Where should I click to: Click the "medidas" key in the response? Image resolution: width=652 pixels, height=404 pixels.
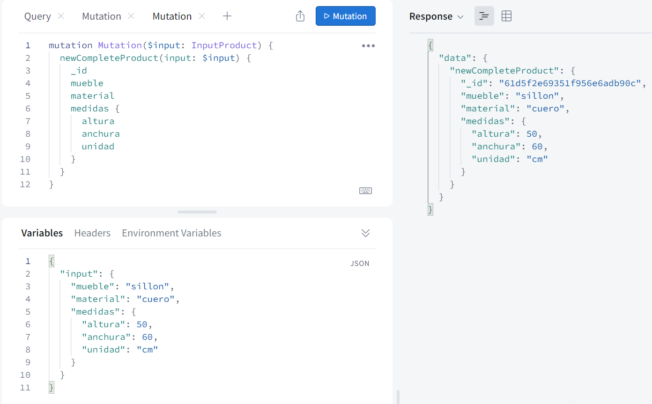pos(485,121)
